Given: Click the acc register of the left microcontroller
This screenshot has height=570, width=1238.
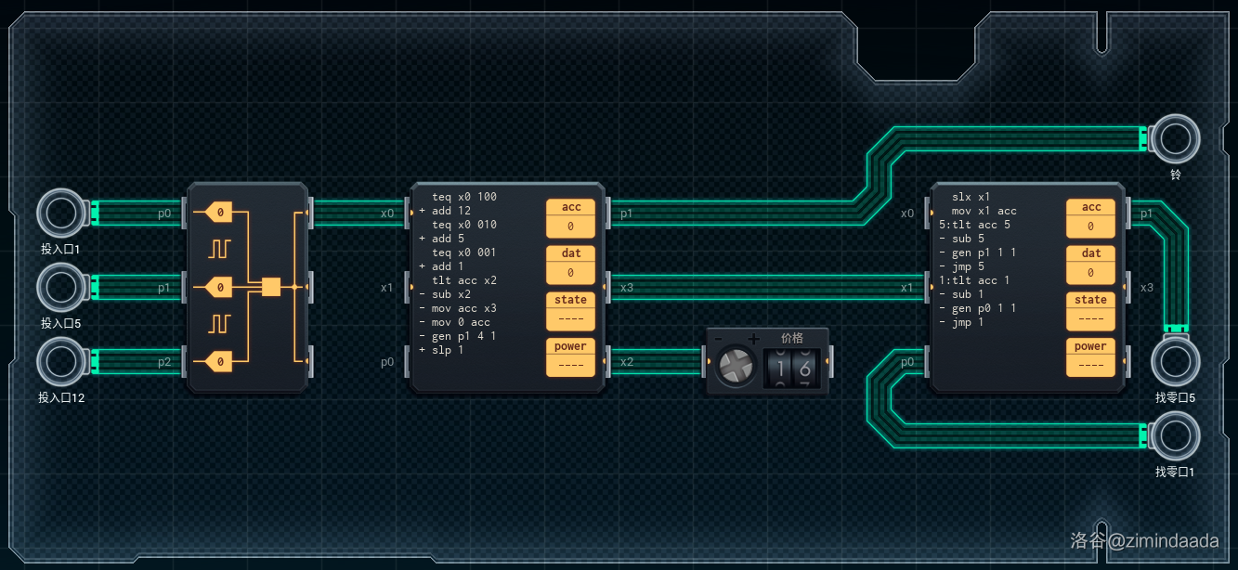Looking at the screenshot, I should coord(570,217).
